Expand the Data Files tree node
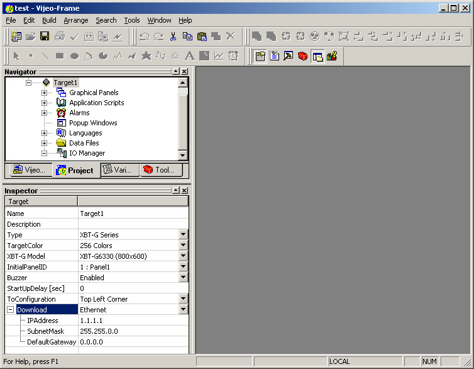 [44, 143]
